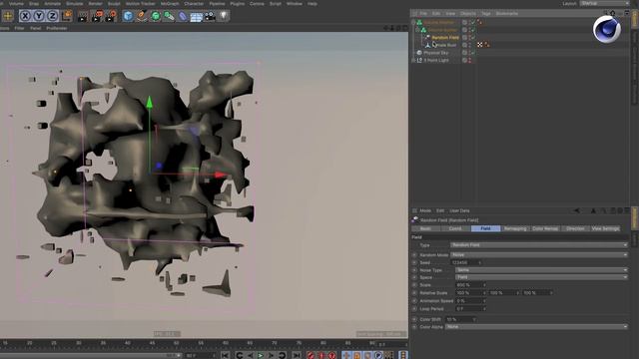Screen dimensions: 639x359
Task: Click the red Record Active Objects icon
Action: 311,355
